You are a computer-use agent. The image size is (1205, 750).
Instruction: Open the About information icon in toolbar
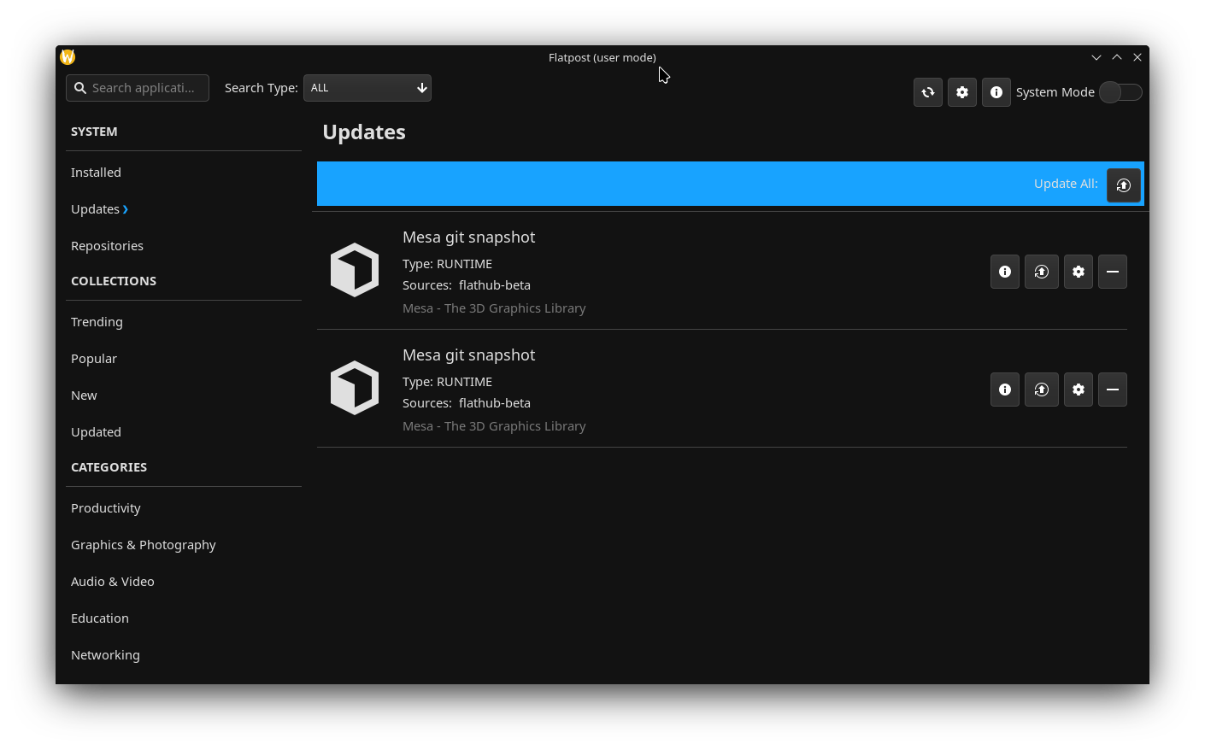996,92
